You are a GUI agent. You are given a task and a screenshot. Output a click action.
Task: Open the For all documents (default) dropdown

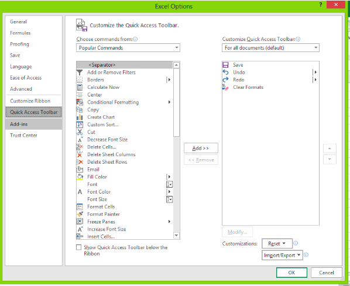[270, 48]
